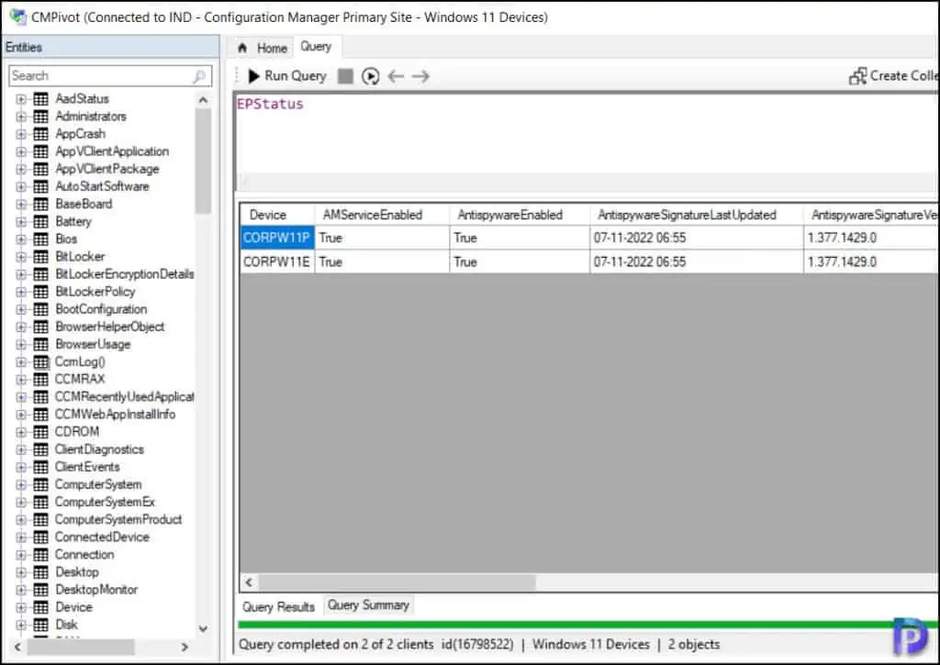Viewport: 940px width, 665px height.
Task: Click the circled play run-selected icon
Action: pos(371,76)
